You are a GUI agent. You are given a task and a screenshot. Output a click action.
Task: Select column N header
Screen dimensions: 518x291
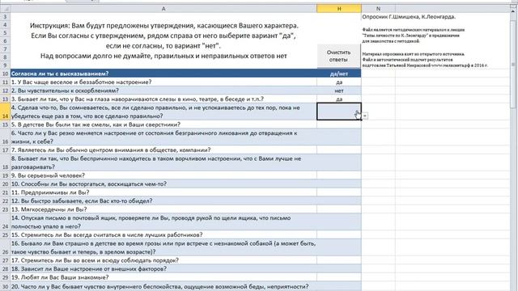378,9
